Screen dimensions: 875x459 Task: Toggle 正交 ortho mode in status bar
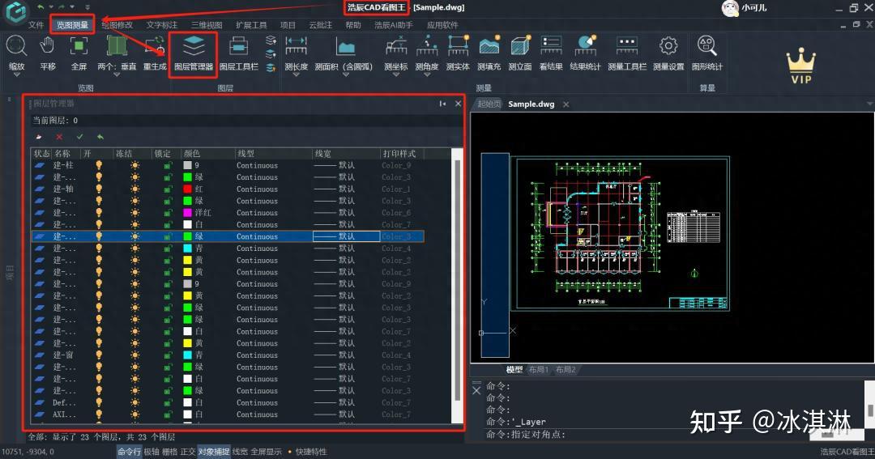[187, 452]
